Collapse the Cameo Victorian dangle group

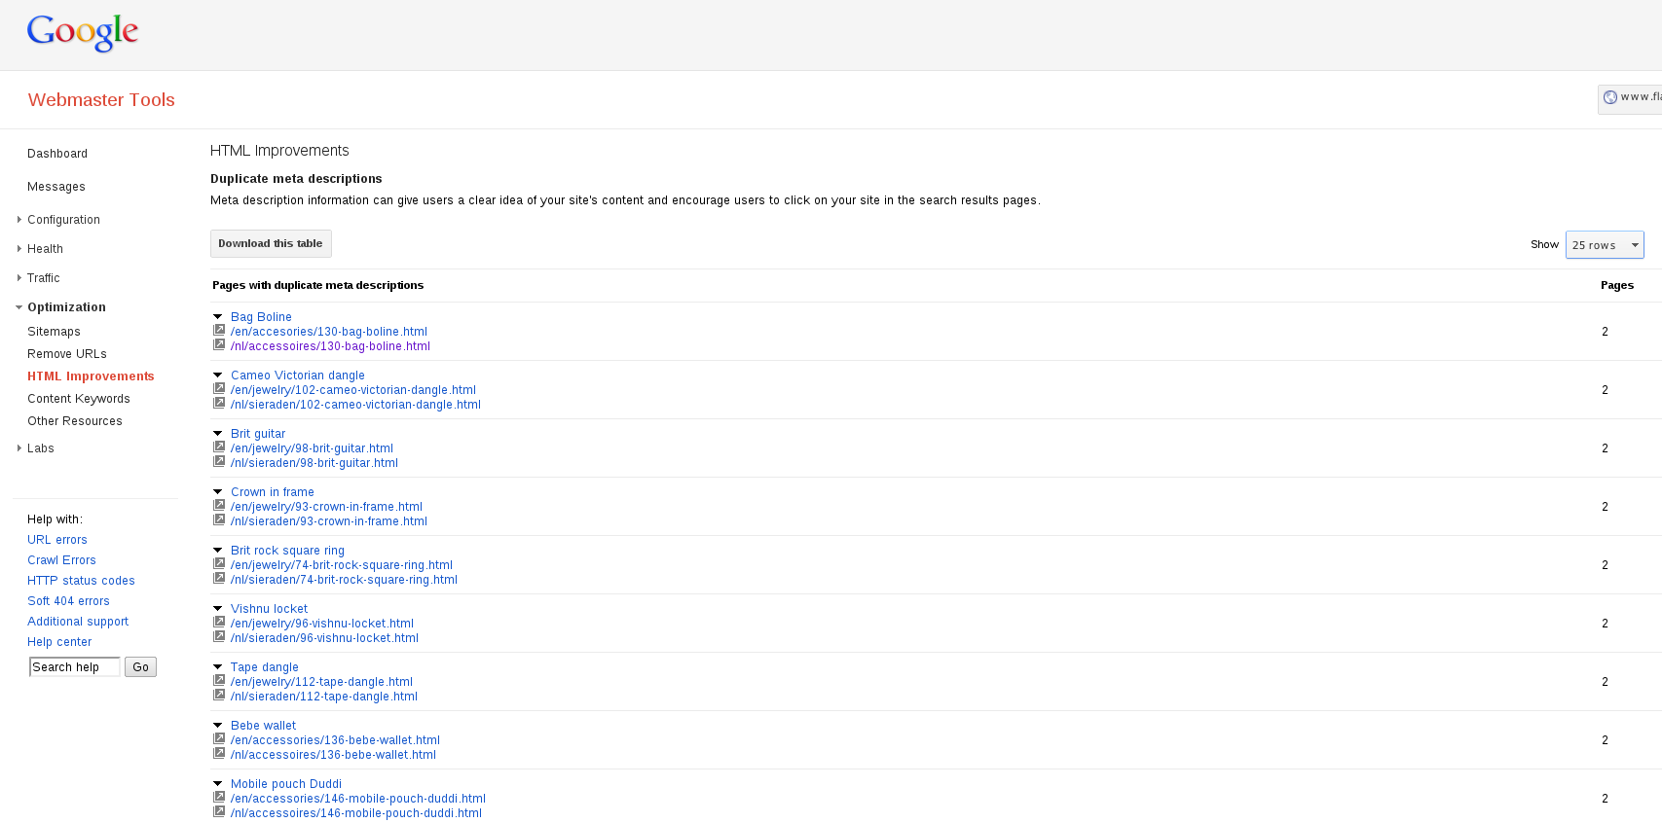(x=218, y=376)
